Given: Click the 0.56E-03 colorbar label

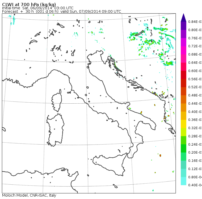Looking at the screenshot, I should pos(195,79).
